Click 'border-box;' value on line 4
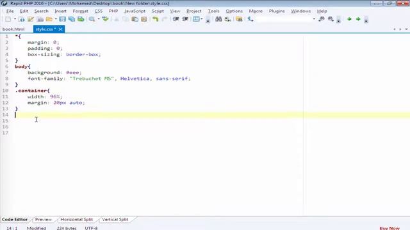Viewport: 410px width, 230px height. point(83,54)
